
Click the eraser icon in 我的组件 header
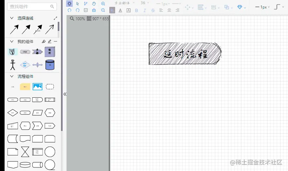click(44, 41)
